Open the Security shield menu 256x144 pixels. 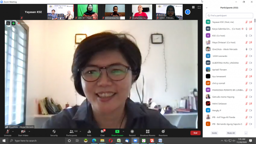(54, 133)
